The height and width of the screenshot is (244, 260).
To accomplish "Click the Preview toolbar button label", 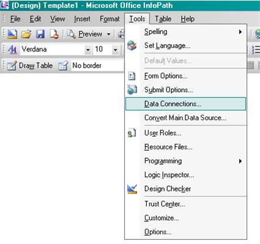I will tap(90, 34).
